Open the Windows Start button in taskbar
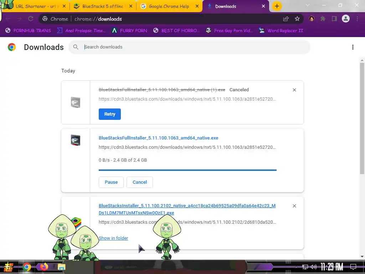 click(x=8, y=267)
